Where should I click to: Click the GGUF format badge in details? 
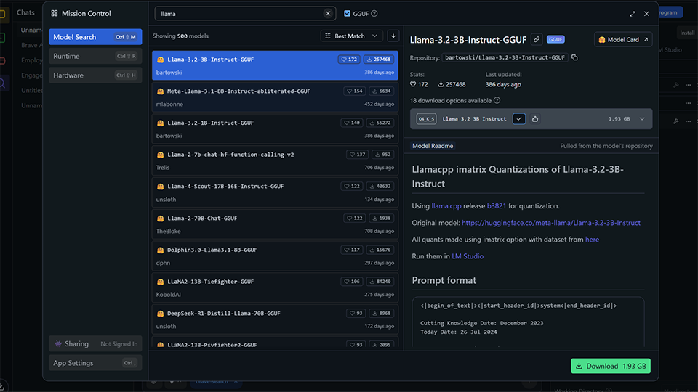[x=555, y=39]
